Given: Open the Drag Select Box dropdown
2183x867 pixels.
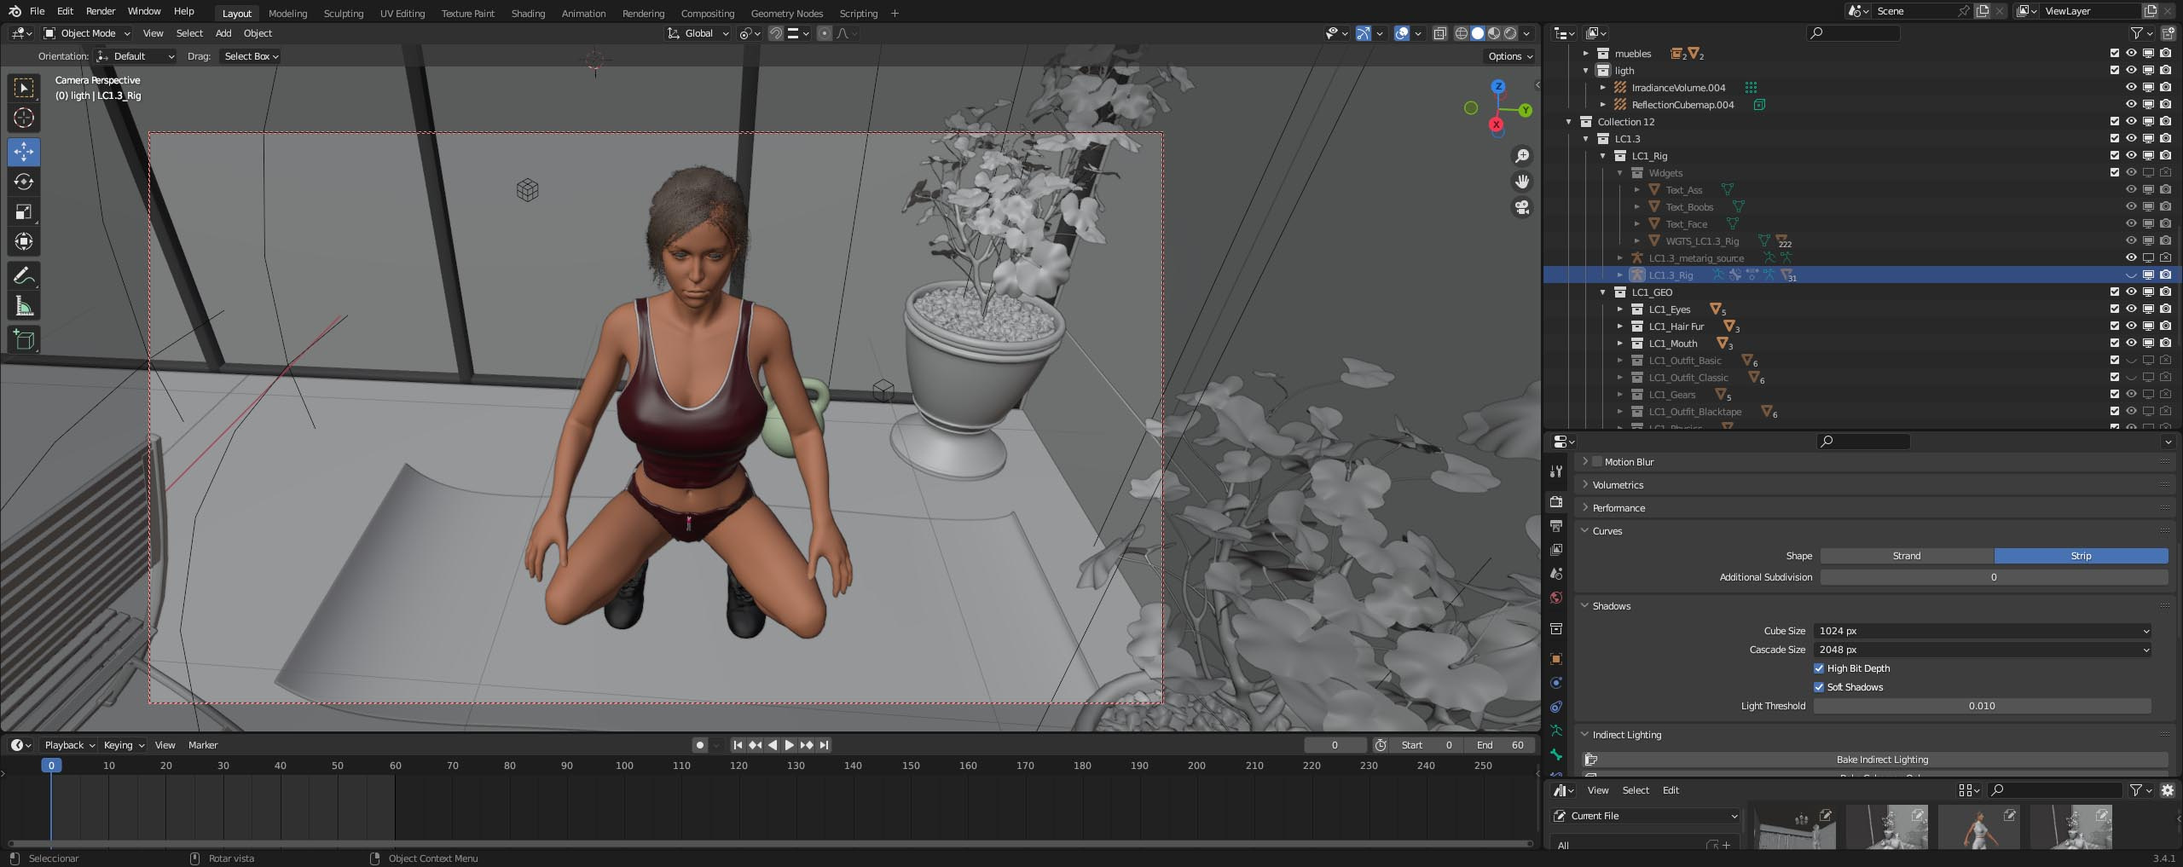Looking at the screenshot, I should pos(251,56).
